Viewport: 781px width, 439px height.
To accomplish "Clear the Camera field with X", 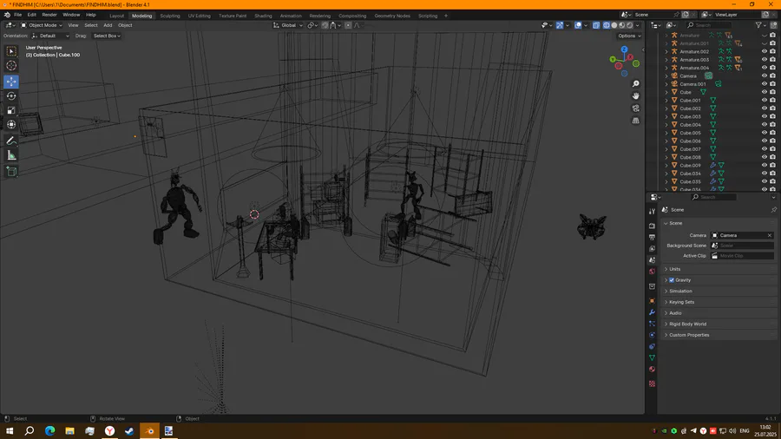I will 770,235.
